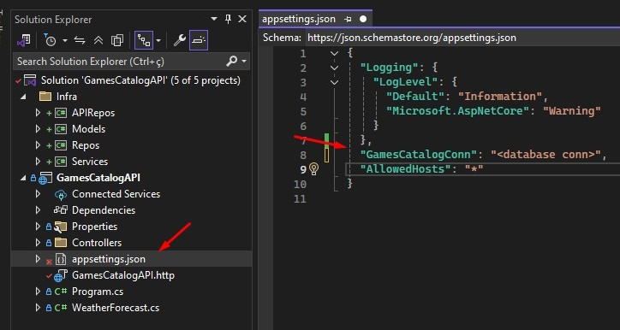Click the globe icon of GamesCatalogAPI.http
Screen dimensions: 620x330
[x=60, y=275]
